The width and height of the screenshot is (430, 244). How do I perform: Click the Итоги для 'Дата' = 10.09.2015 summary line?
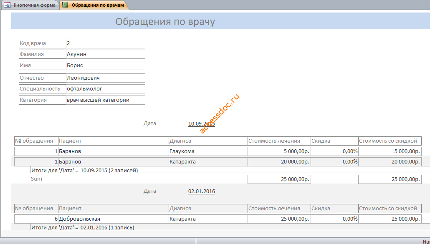click(x=85, y=170)
